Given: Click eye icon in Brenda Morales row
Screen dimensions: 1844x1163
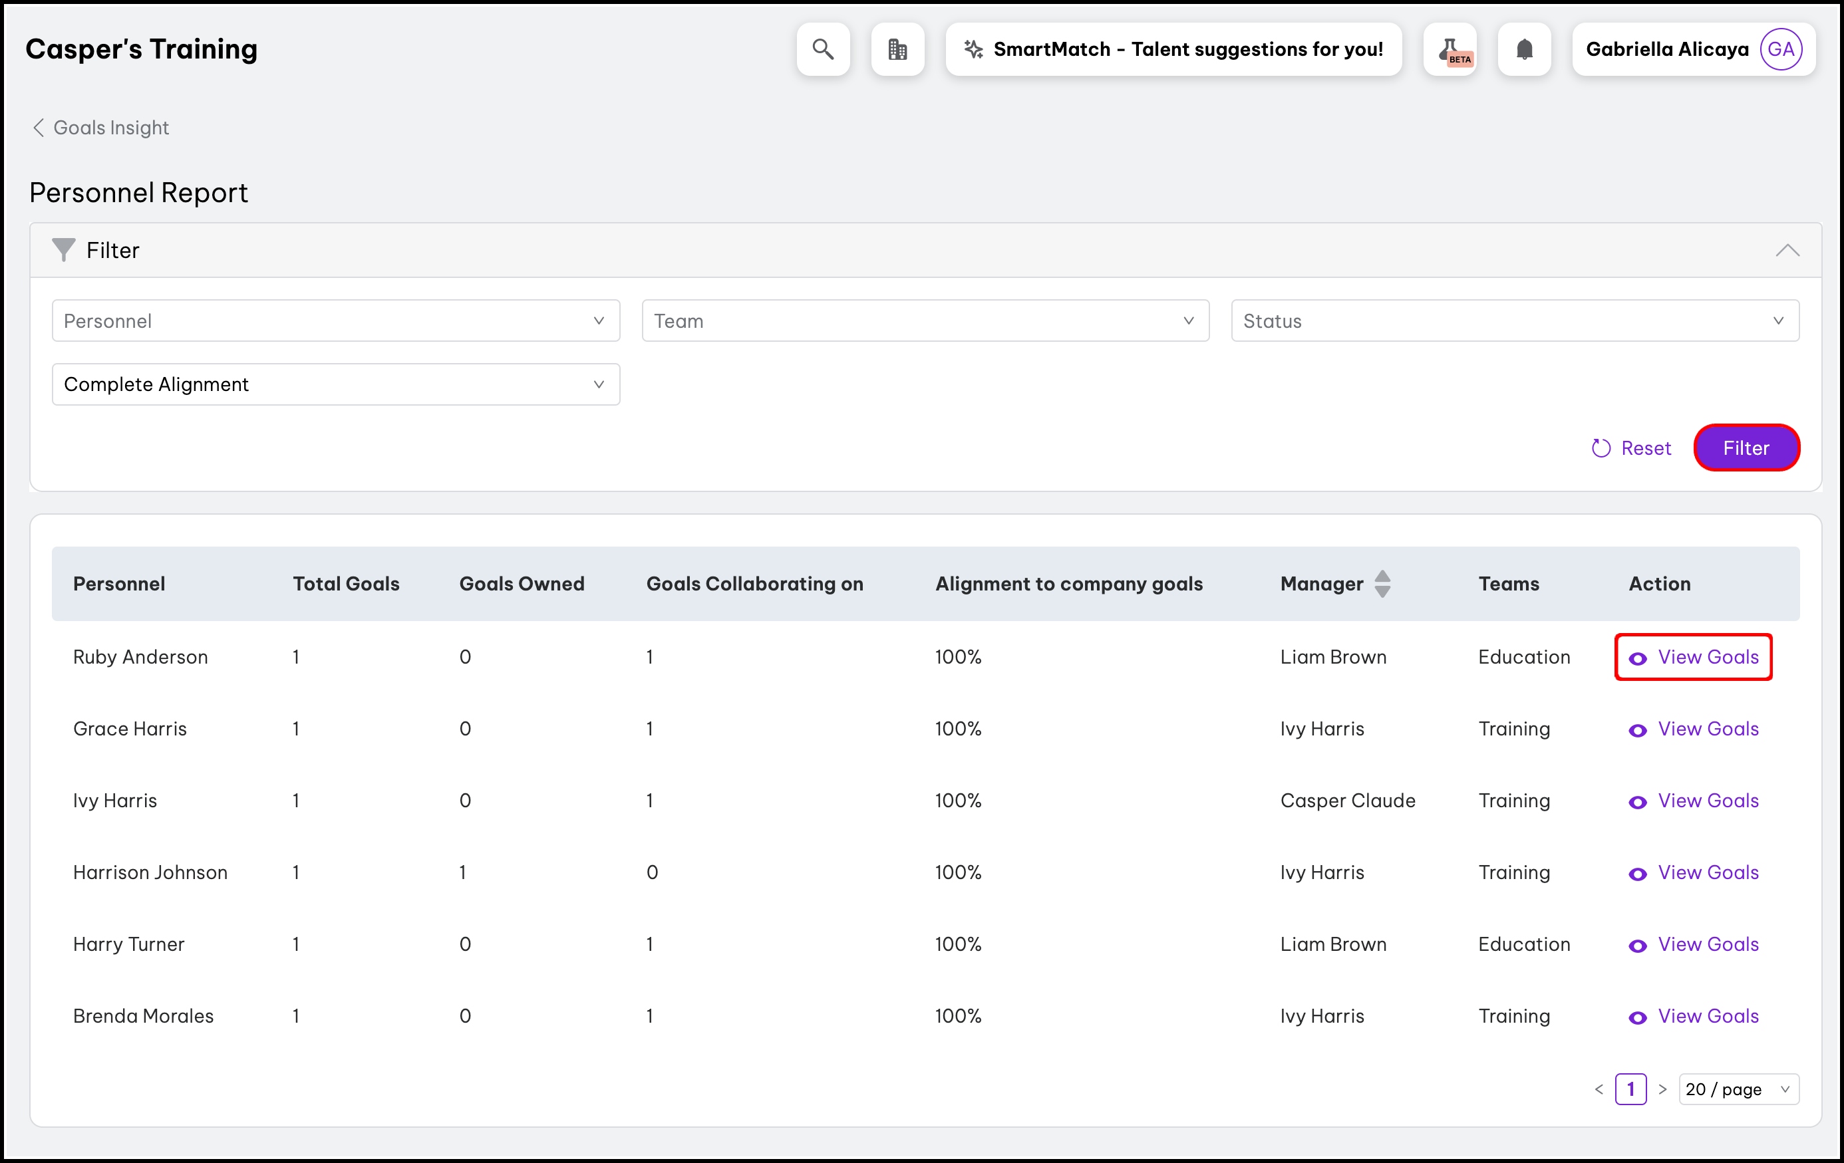Looking at the screenshot, I should click(x=1637, y=1017).
